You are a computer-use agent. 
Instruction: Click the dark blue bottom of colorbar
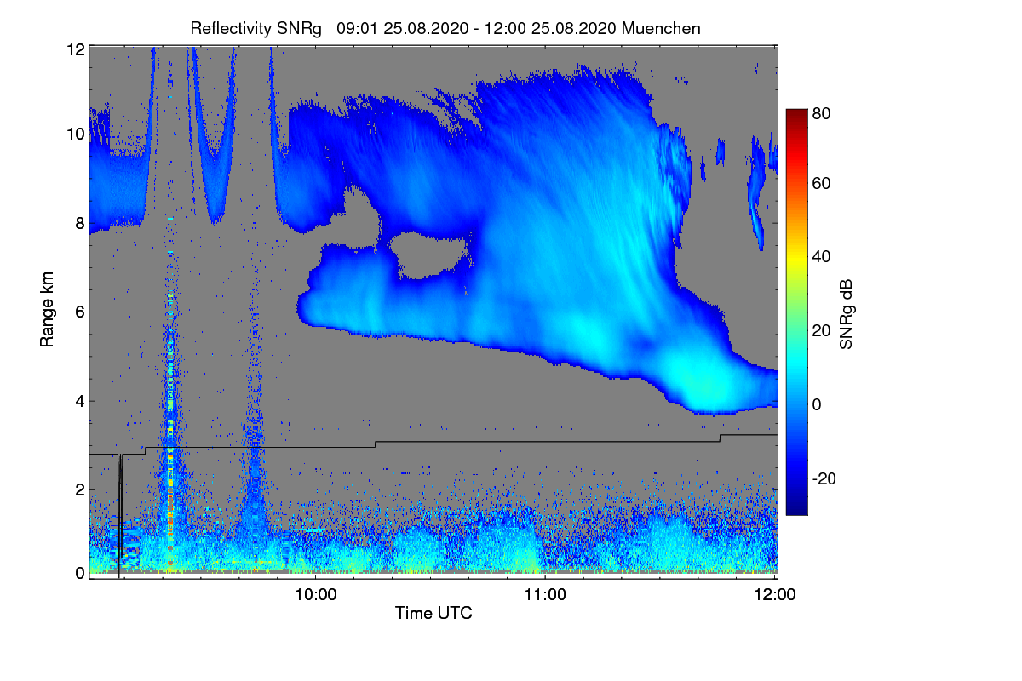pyautogui.click(x=796, y=506)
